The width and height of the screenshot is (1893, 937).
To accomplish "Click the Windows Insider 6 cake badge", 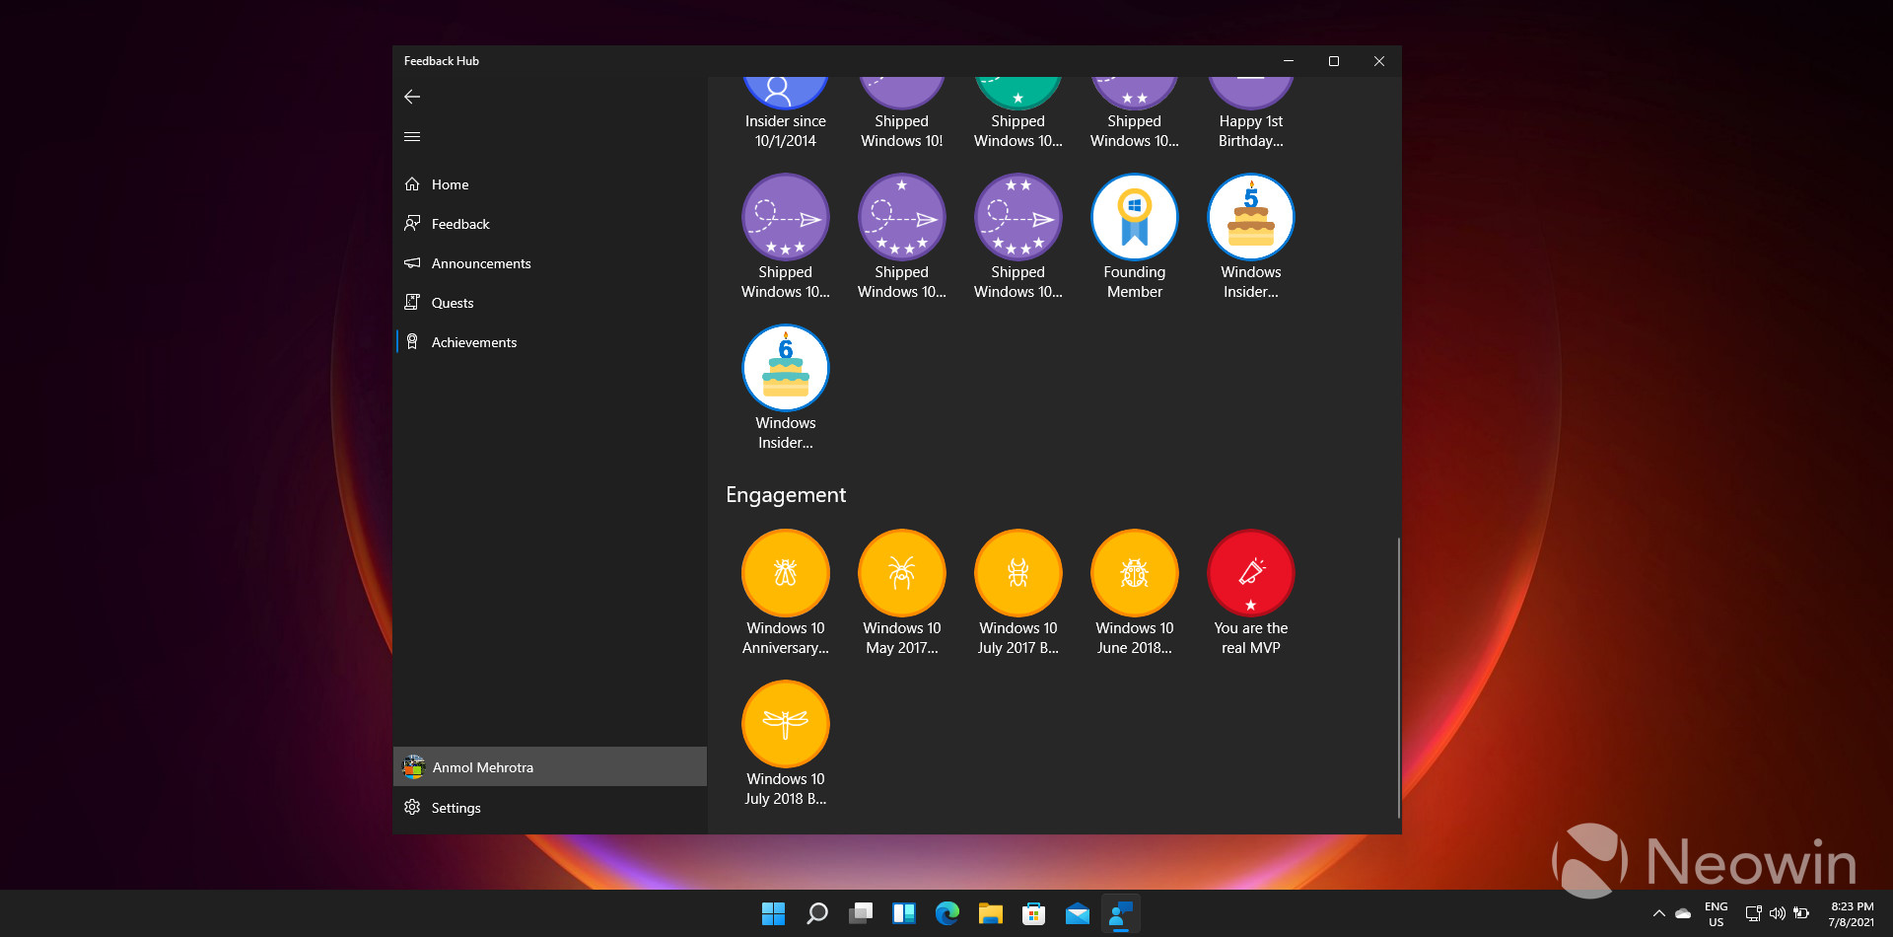I will pos(786,388).
